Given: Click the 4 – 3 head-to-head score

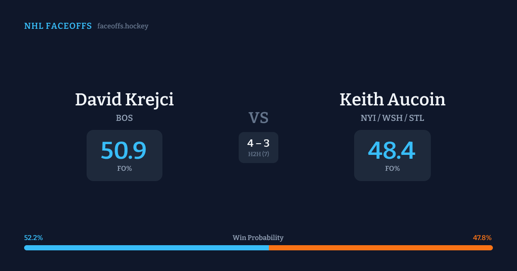Looking at the screenshot, I should pos(258,143).
